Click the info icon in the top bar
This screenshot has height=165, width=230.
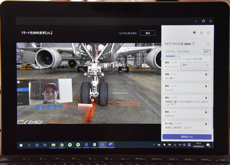click(208, 33)
